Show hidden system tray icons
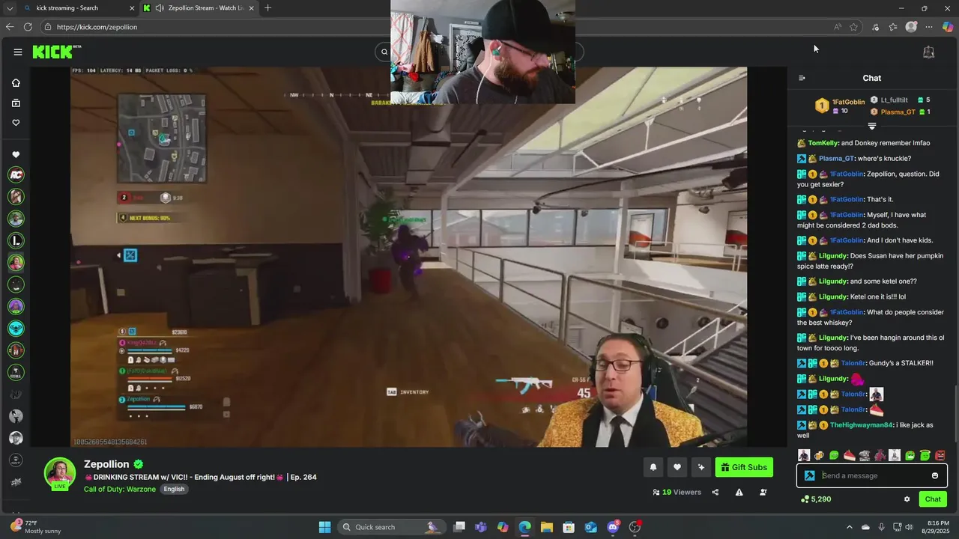 [x=849, y=527]
